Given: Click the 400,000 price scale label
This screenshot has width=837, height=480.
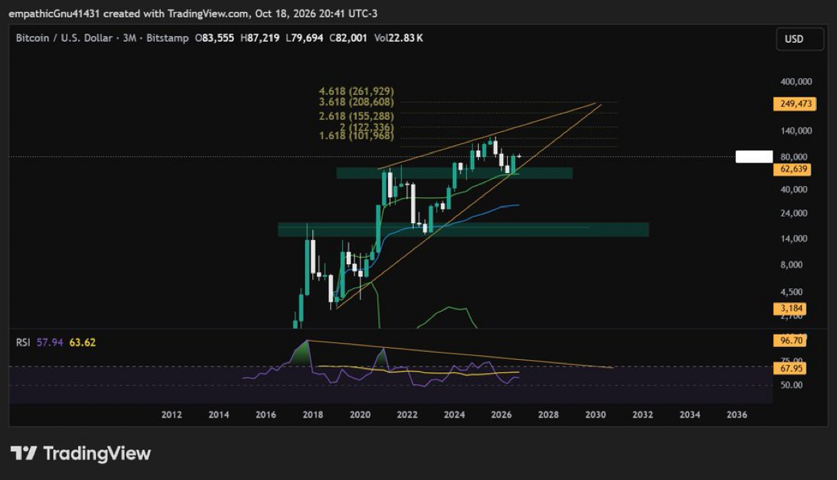Looking at the screenshot, I should pos(796,81).
